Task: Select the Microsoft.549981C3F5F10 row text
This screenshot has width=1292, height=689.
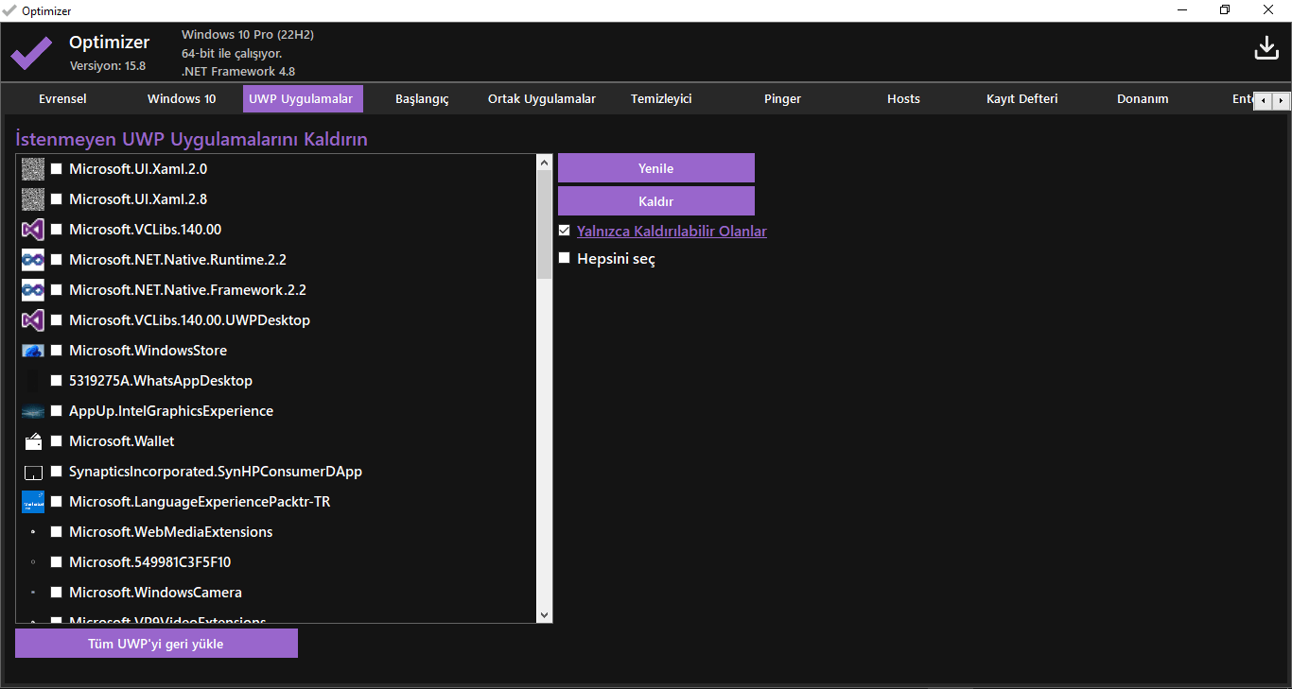Action: [150, 562]
